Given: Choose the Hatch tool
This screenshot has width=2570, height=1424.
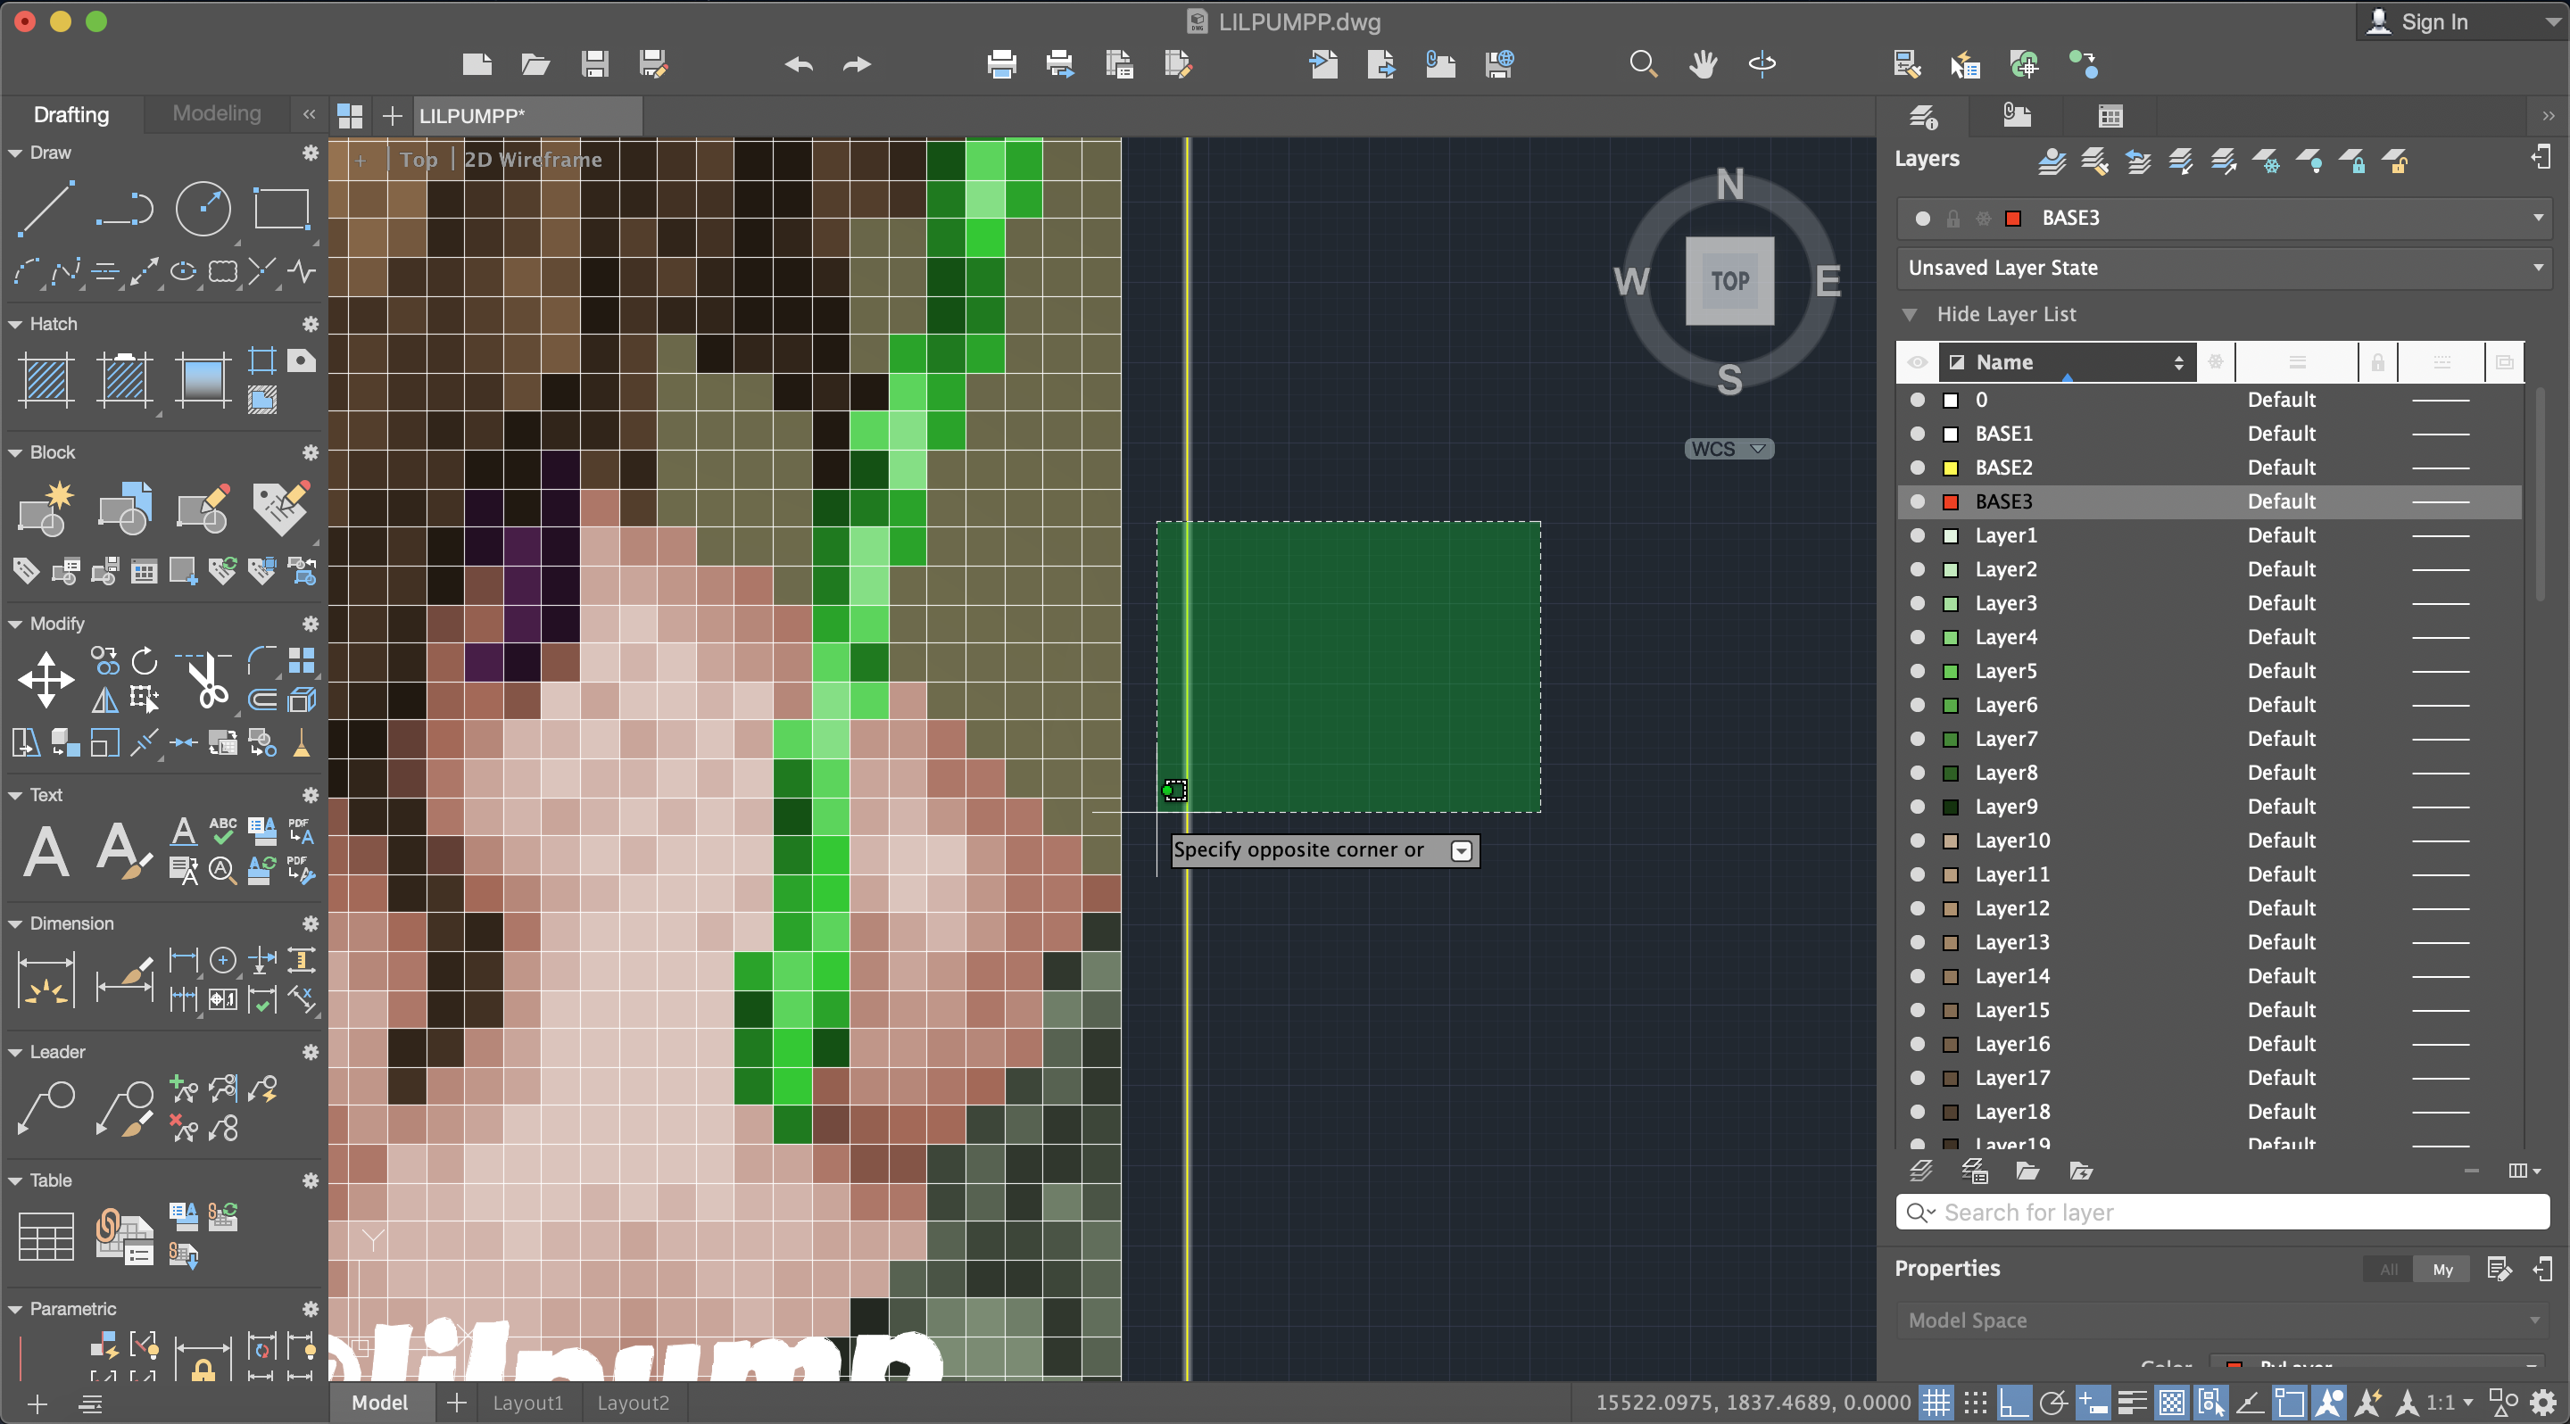Looking at the screenshot, I should coord(46,380).
